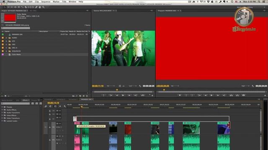The width and height of the screenshot is (268, 150).
Task: Expand the AUDIO bin in the Project panel
Action: tap(6, 38)
